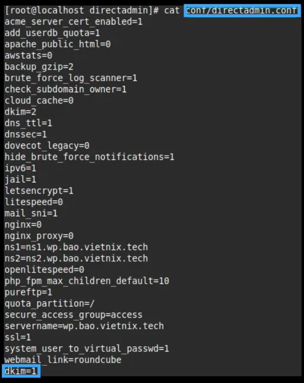Click the system_user_to_virtual_passwd=1 line
The image size is (304, 383).
point(87,349)
